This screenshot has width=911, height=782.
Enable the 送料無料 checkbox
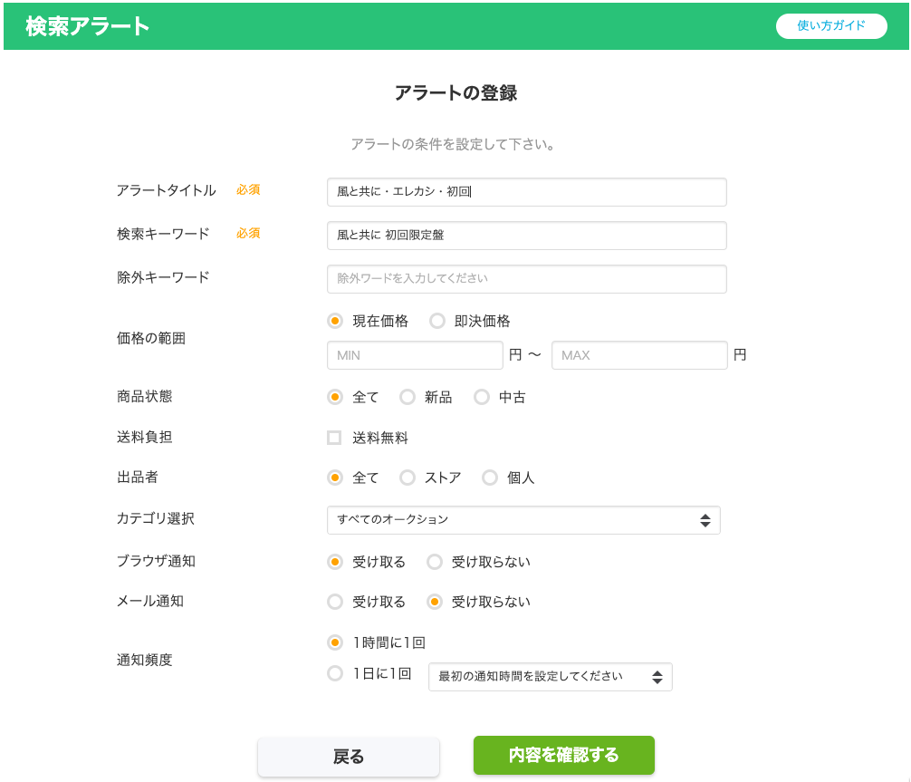[334, 438]
